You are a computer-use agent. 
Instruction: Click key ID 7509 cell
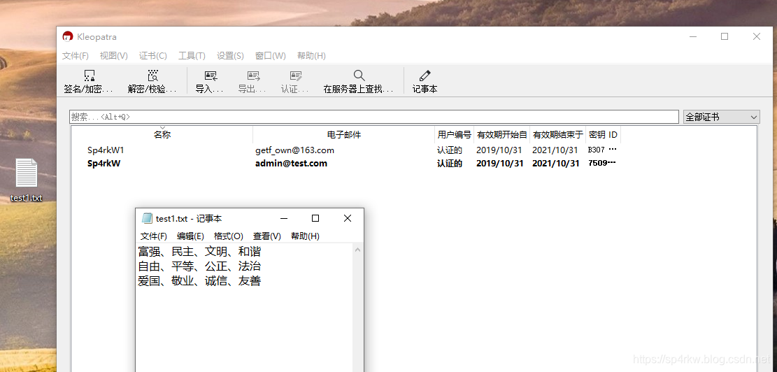[601, 163]
